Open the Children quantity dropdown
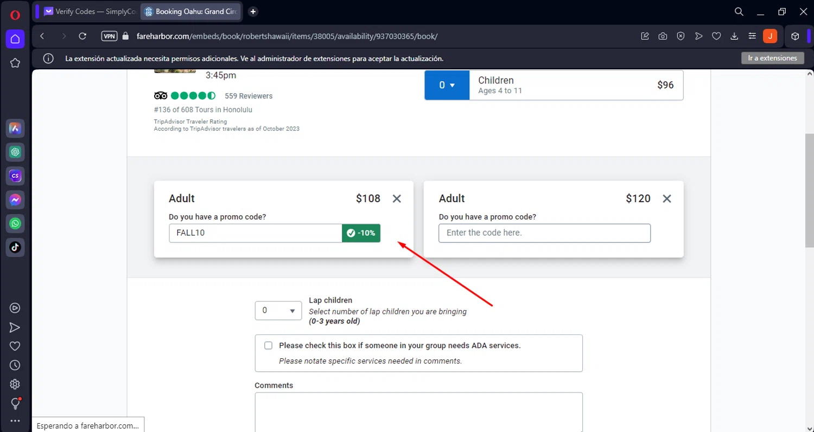 447,85
